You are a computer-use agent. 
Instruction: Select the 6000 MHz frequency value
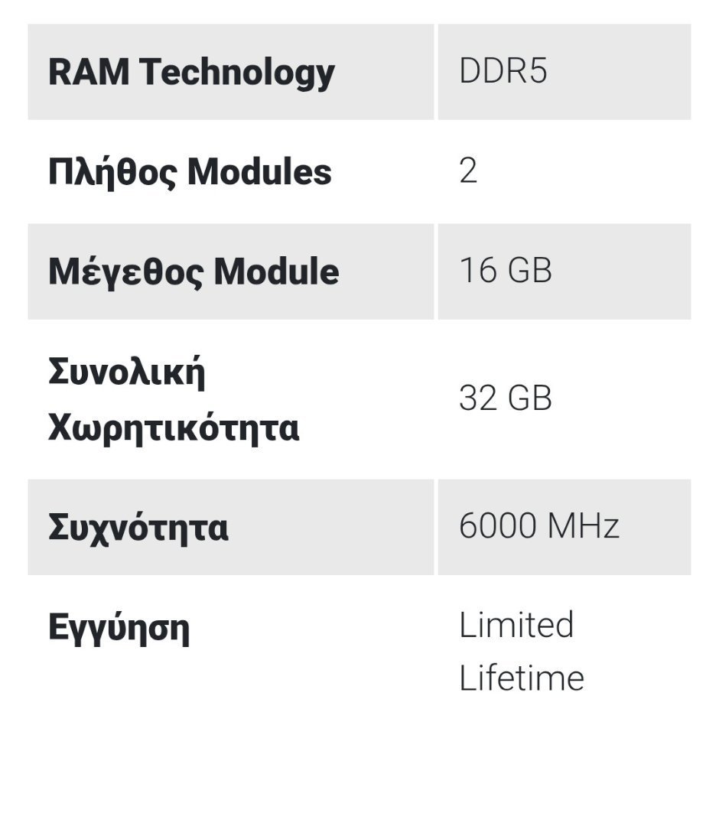click(538, 525)
